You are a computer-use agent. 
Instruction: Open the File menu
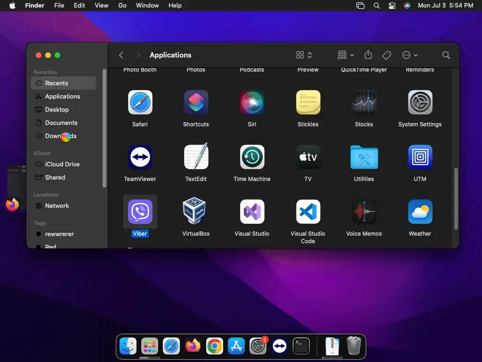[59, 6]
